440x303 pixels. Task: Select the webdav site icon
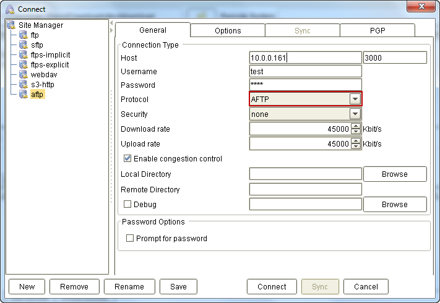coord(24,75)
